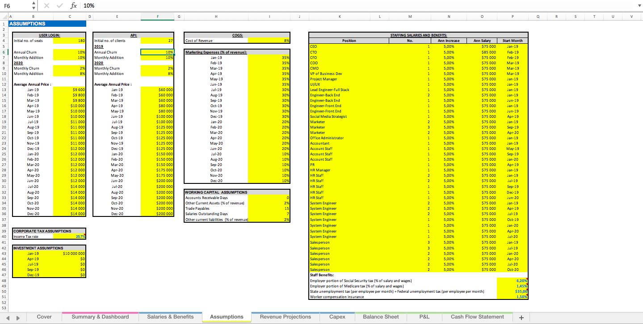Click the USER LOGIN: header cell
The height and width of the screenshot is (324, 643).
[50, 35]
